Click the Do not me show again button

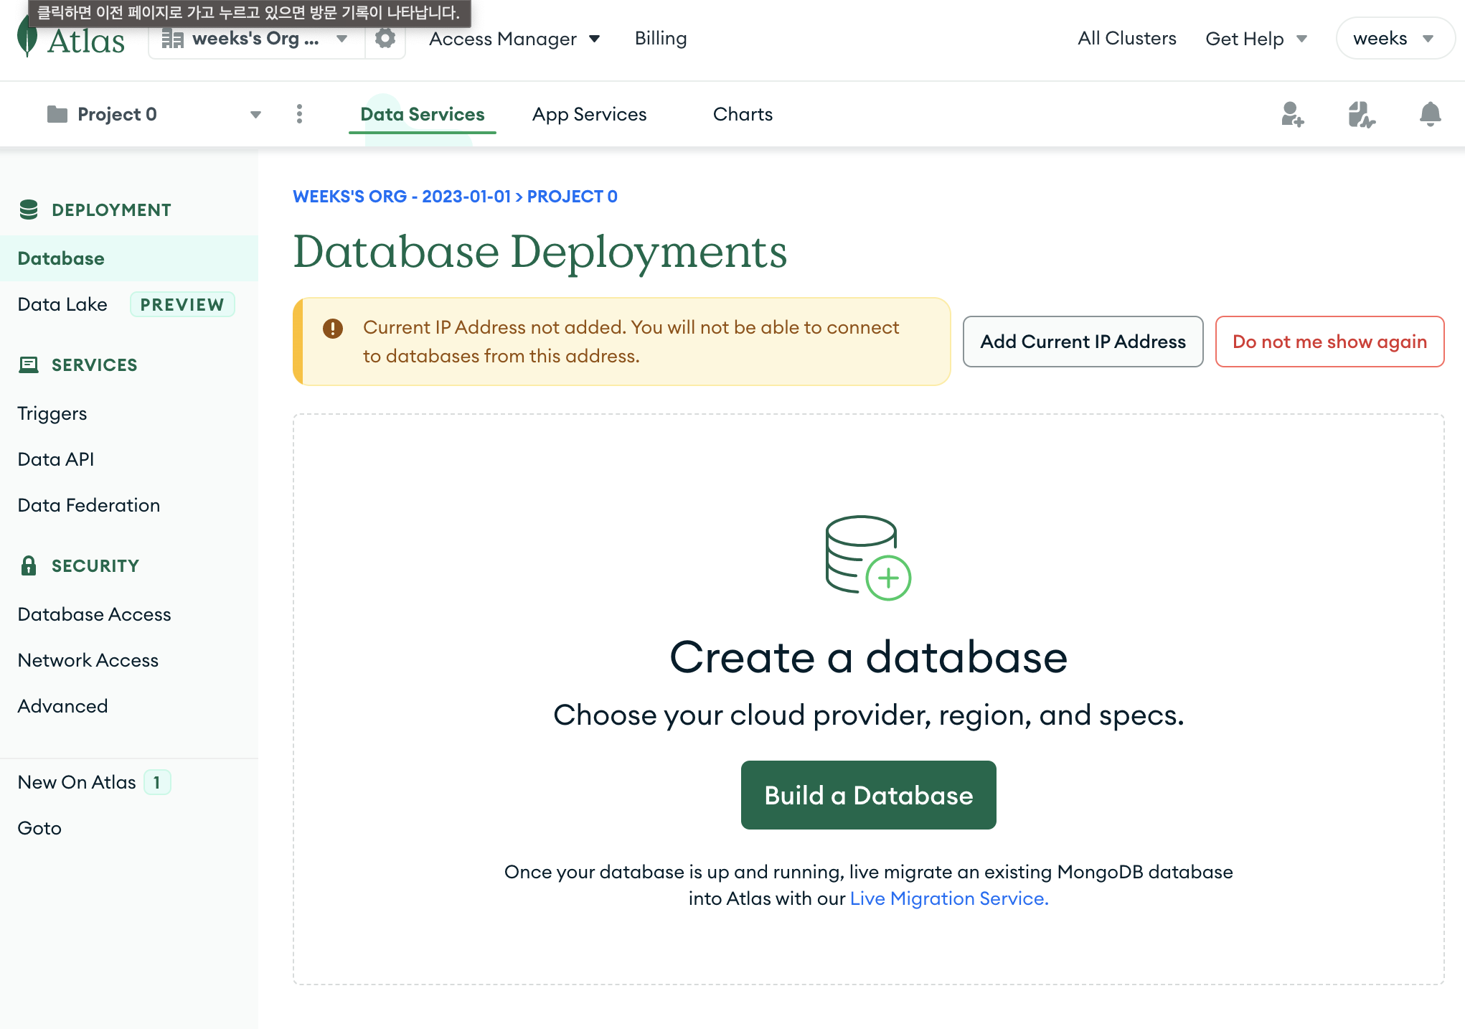tap(1330, 342)
